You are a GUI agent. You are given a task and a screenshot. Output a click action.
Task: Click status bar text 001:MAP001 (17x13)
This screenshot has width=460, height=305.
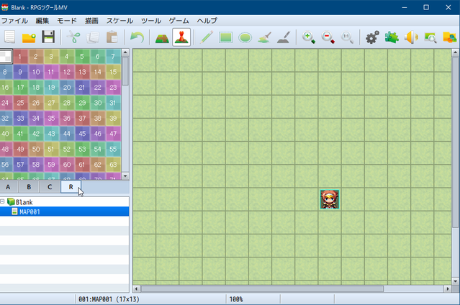tap(109, 299)
